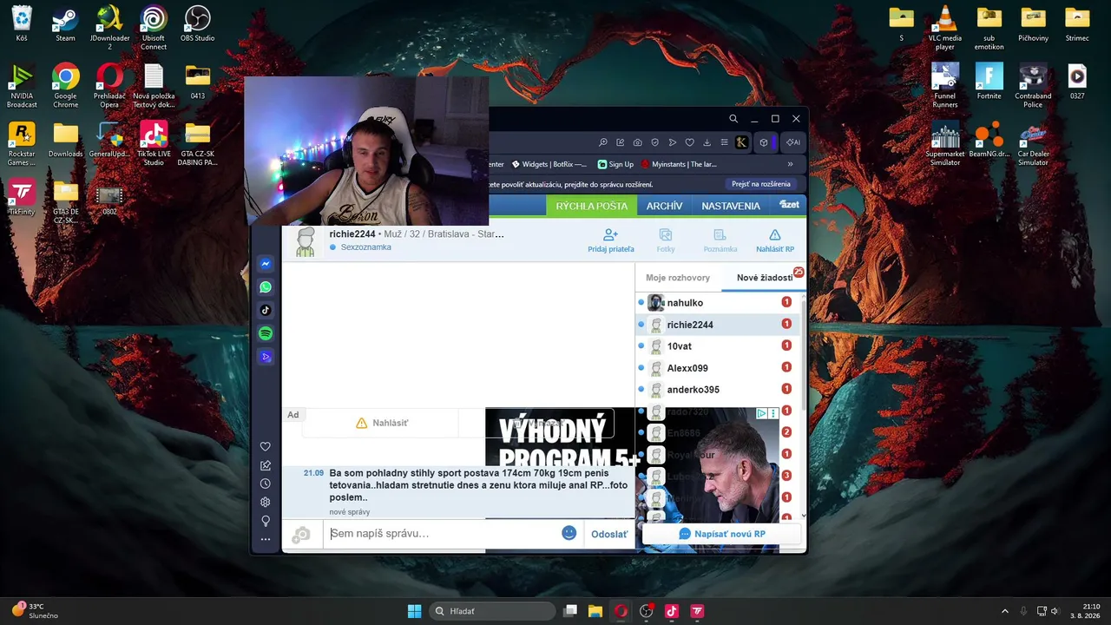Open the Fotky photos icon
The height and width of the screenshot is (625, 1111).
click(666, 234)
